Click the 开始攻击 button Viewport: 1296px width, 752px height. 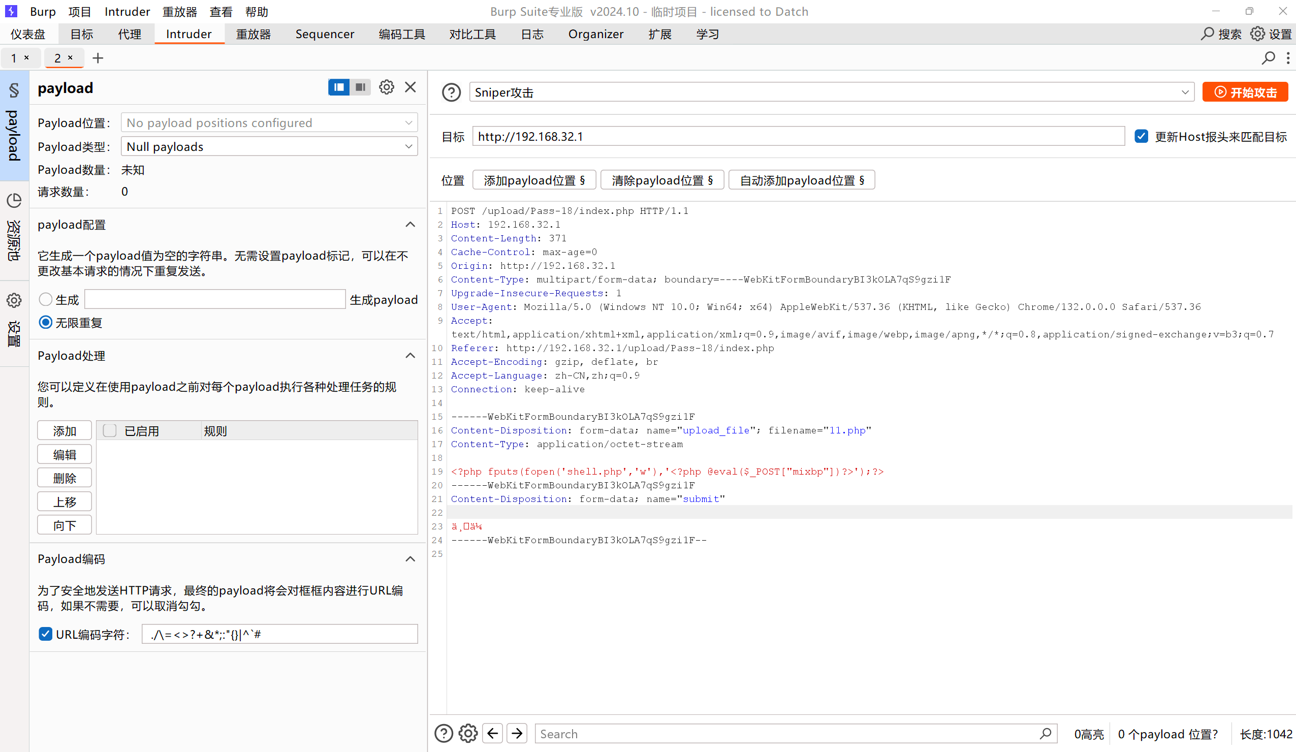point(1245,92)
